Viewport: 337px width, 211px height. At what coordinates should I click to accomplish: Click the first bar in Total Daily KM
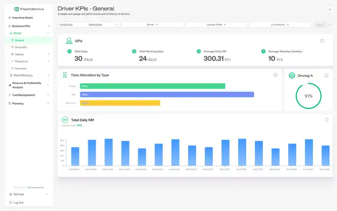tap(75, 156)
